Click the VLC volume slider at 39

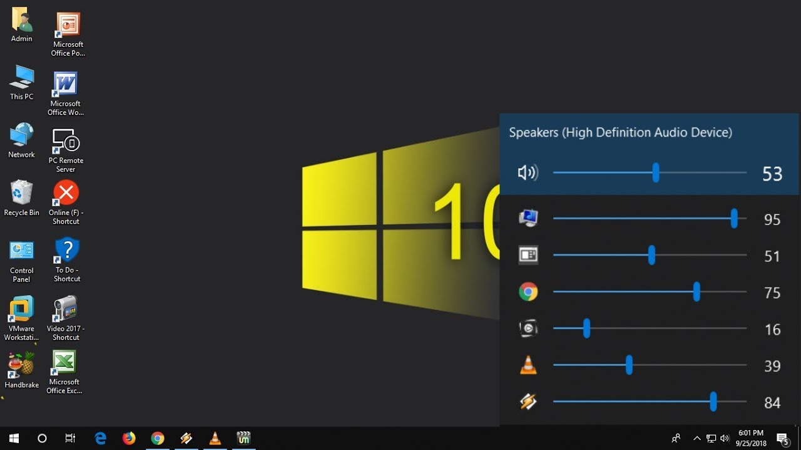(x=650, y=365)
